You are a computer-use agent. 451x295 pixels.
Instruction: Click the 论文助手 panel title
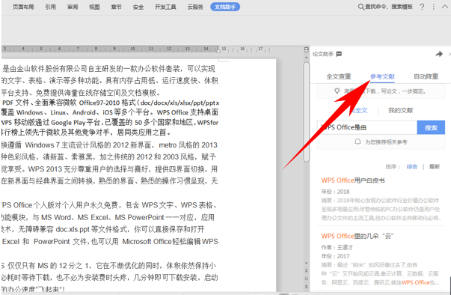[x=323, y=54]
